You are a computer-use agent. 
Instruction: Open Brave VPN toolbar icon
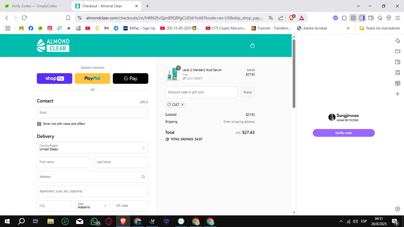[x=389, y=18]
